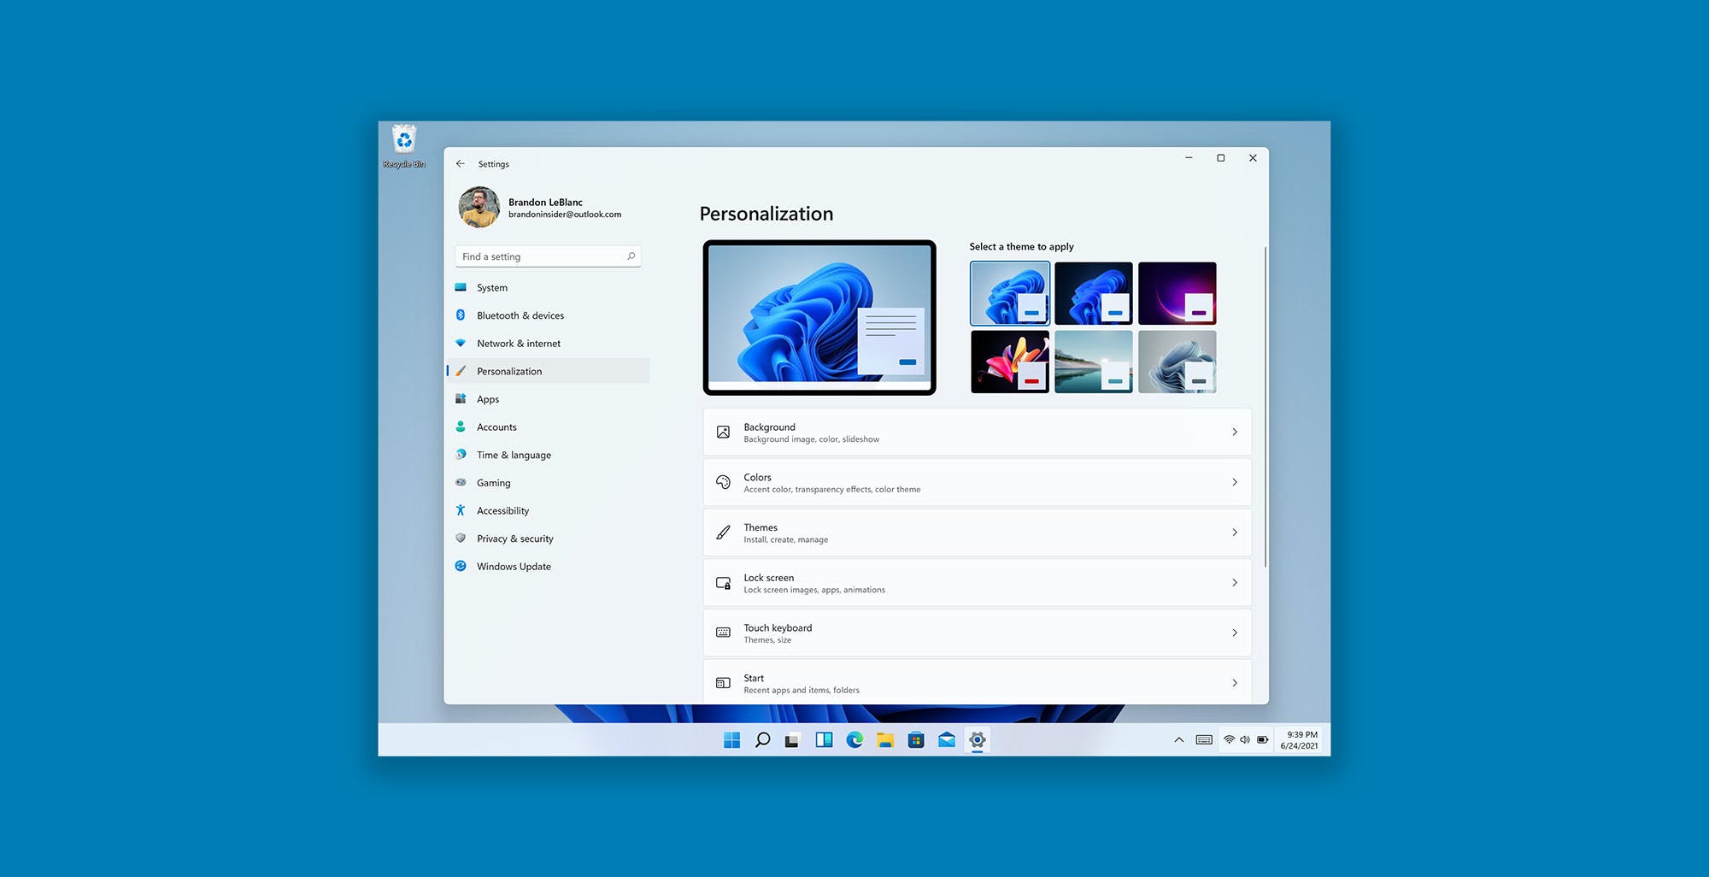The image size is (1709, 877).
Task: Select the pink flower theme thumbnail
Action: click(x=1009, y=361)
